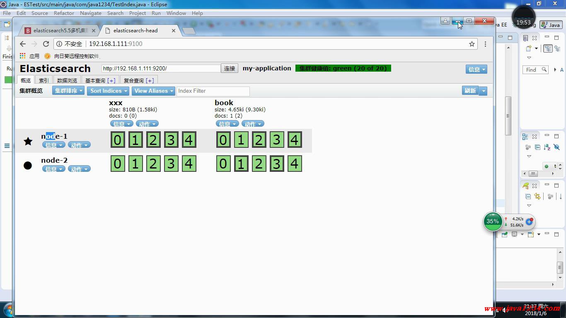
Task: Open the Eclipse File menu
Action: (x=7, y=13)
